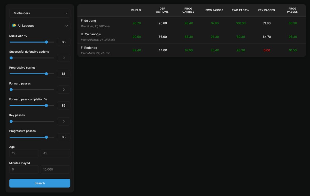
Task: Click the Midfielders dropdown chevron arrow
Action: [x=66, y=13]
